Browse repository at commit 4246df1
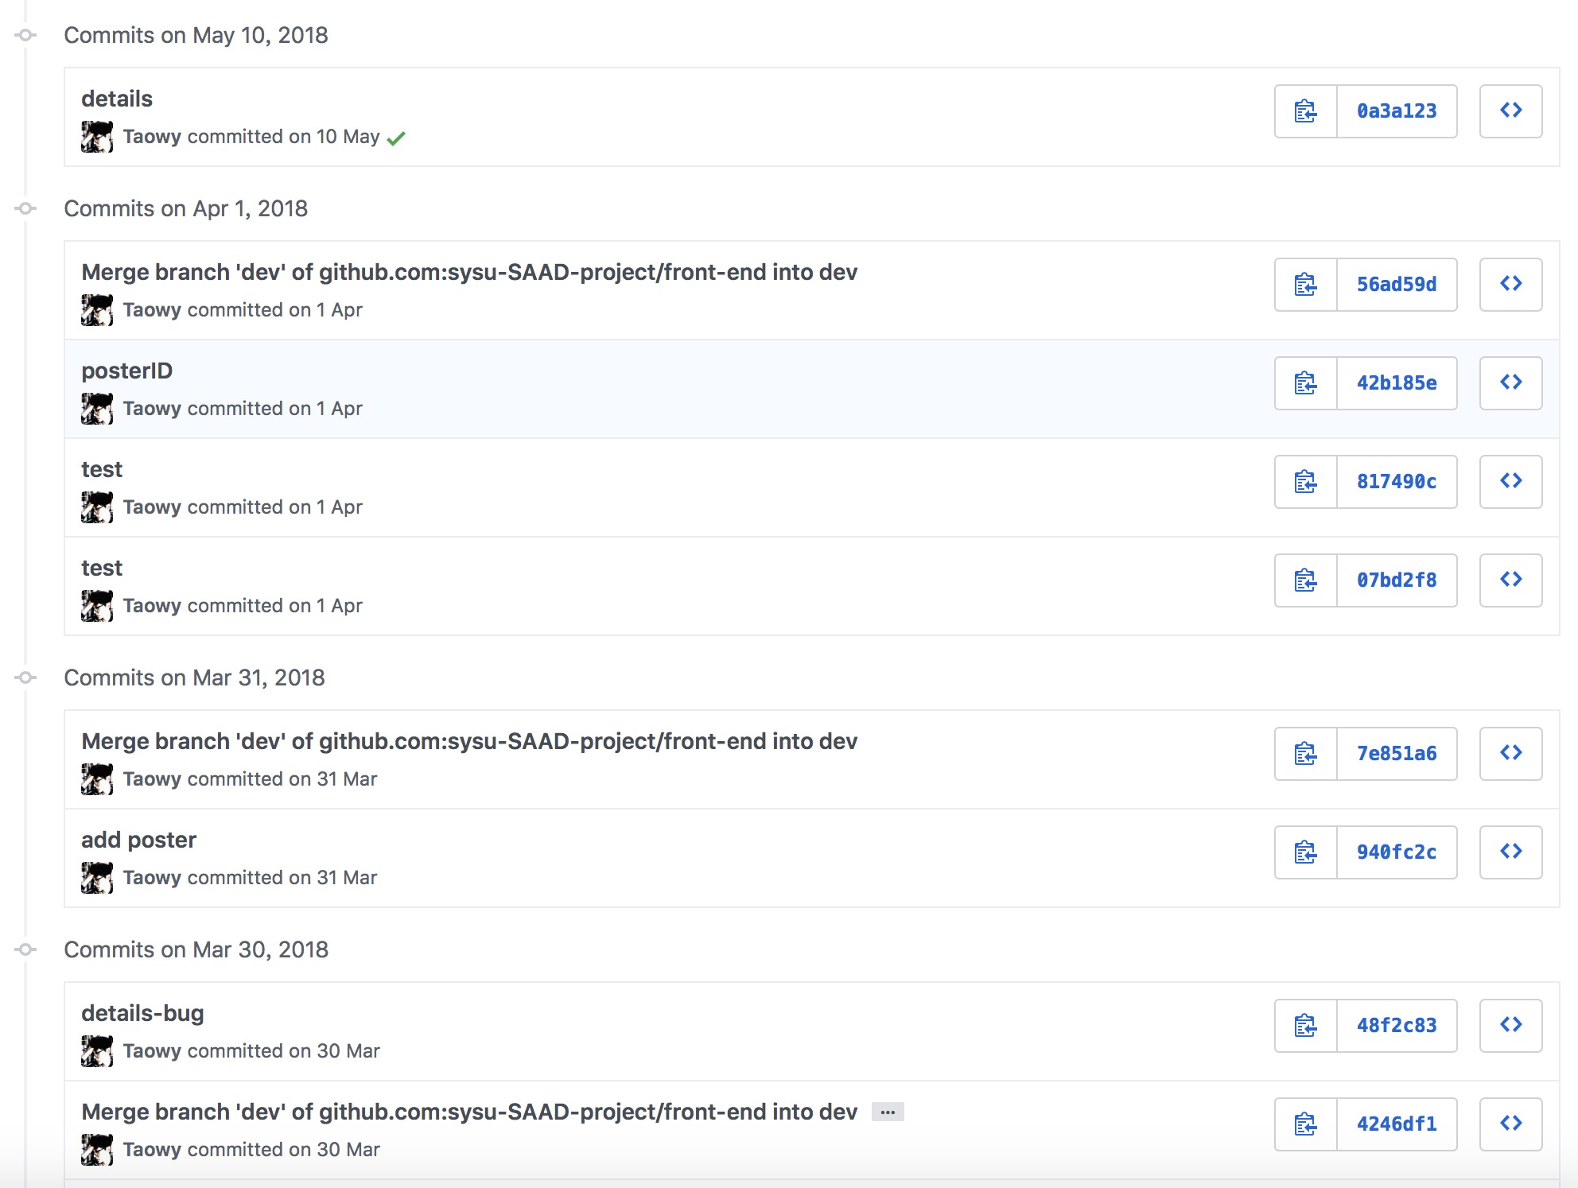This screenshot has height=1188, width=1578. point(1511,1124)
